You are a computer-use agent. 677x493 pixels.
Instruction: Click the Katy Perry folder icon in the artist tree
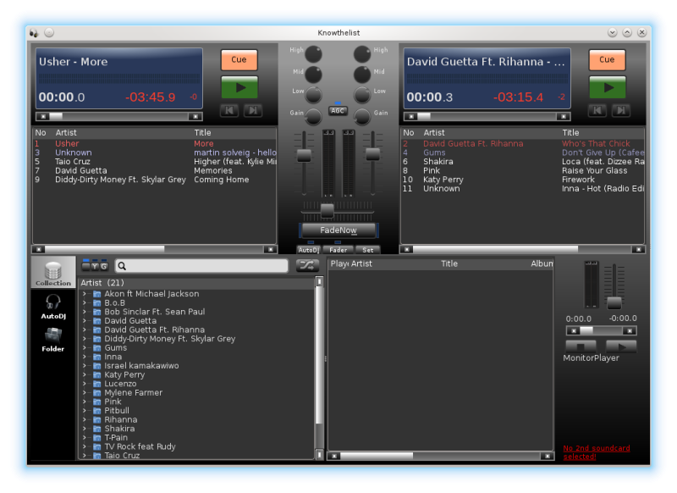pos(97,375)
